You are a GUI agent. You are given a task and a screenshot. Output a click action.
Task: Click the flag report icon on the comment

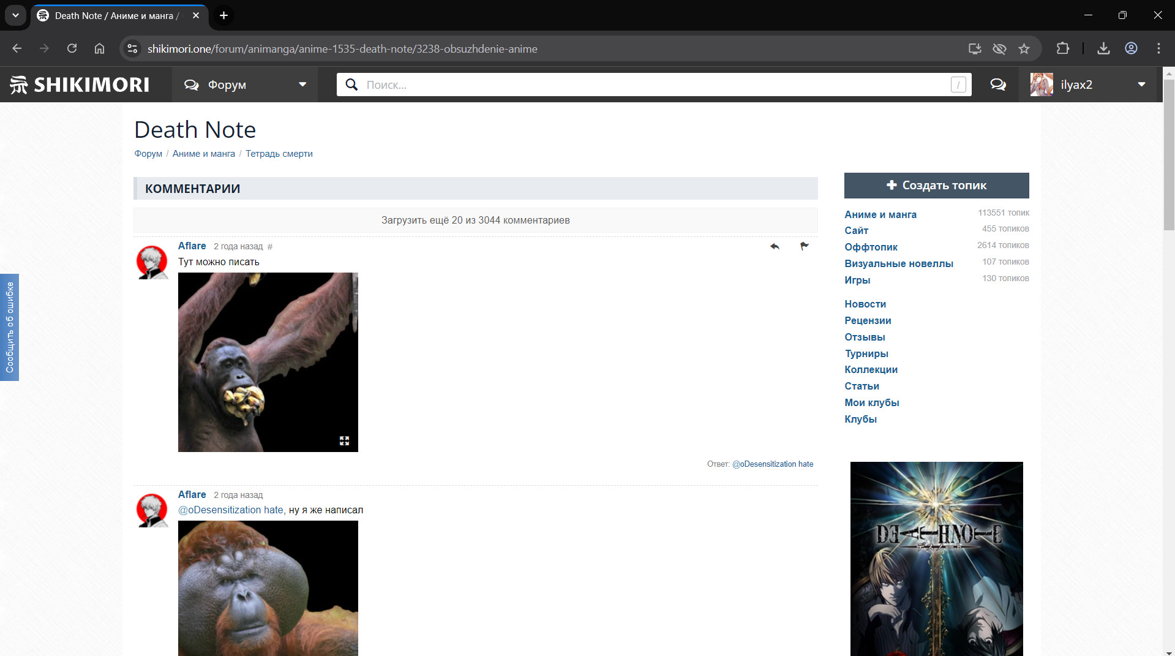click(x=804, y=246)
